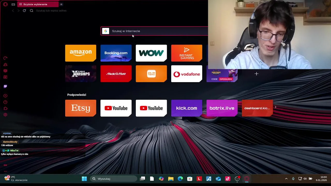The width and height of the screenshot is (331, 186).
Task: Open the Temu speed dial tile
Action: pyautogui.click(x=151, y=74)
